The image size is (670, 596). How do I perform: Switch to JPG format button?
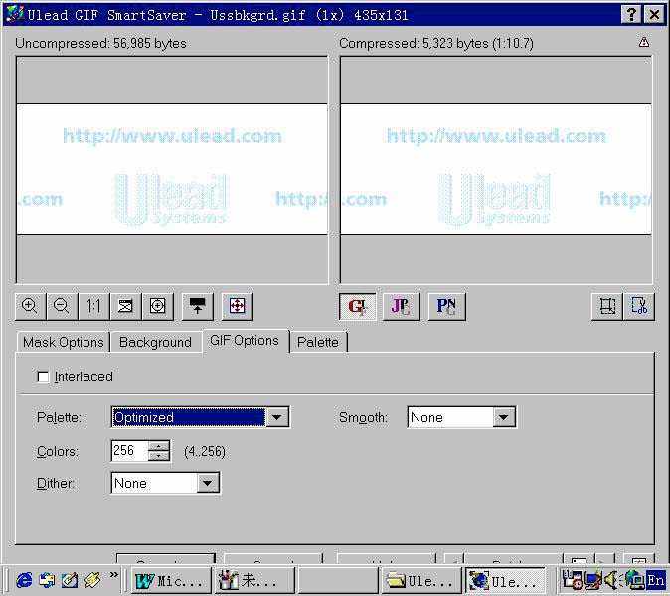pos(402,306)
